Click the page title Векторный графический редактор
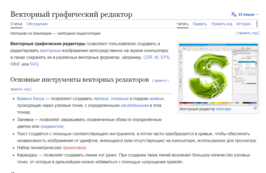Screen dimensions: 266x173 pos(71,14)
